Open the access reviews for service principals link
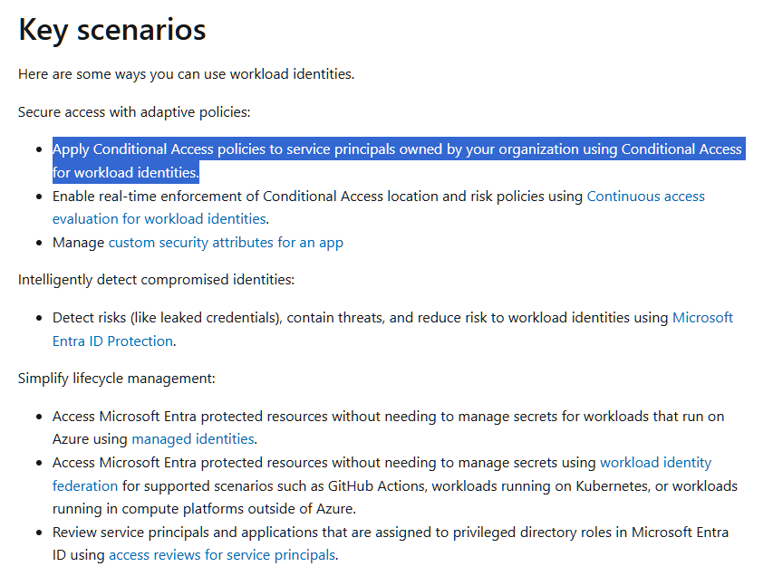The image size is (773, 576). (x=223, y=554)
